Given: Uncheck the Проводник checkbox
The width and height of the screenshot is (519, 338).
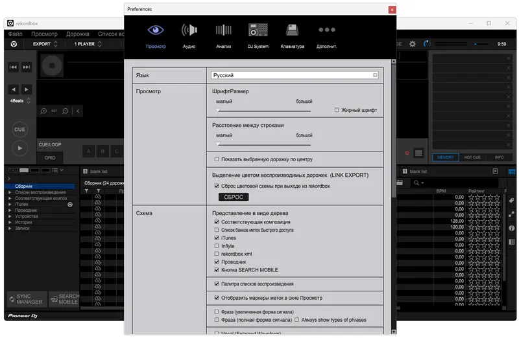Looking at the screenshot, I should 217,262.
